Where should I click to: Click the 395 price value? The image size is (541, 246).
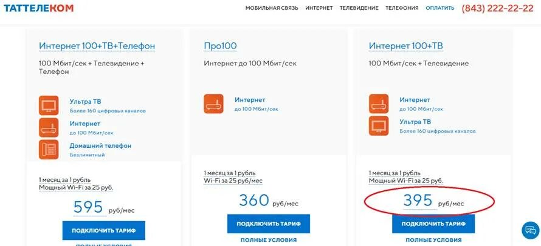point(418,201)
